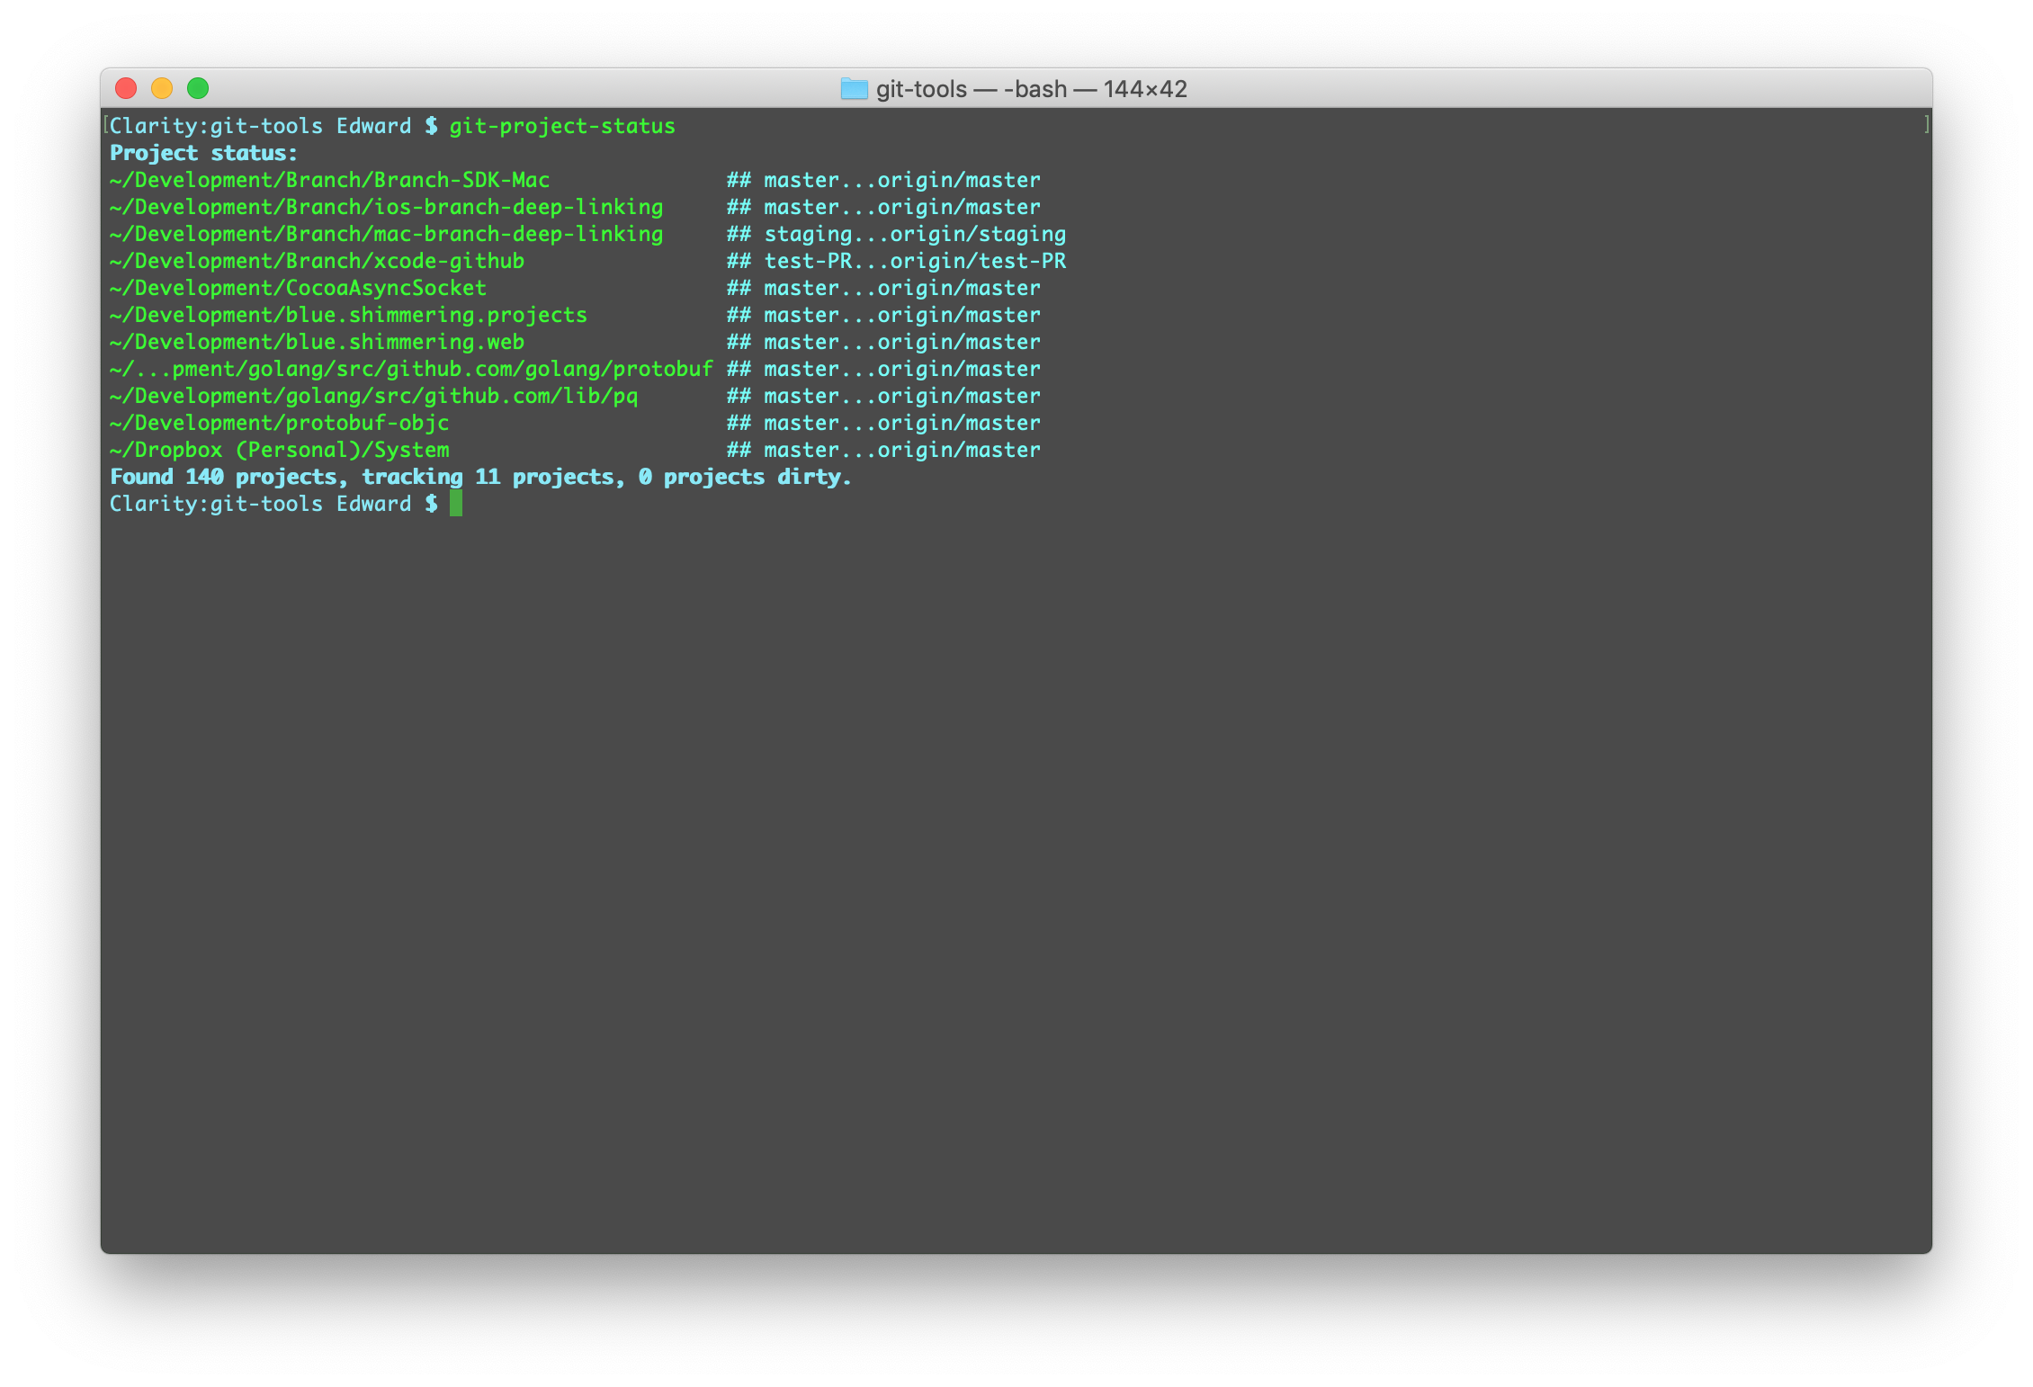Click the typed git-project-status command
The height and width of the screenshot is (1387, 2033).
pyautogui.click(x=562, y=126)
